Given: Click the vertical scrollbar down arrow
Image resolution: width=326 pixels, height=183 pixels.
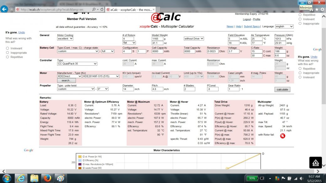Looking at the screenshot, I should pyautogui.click(x=324, y=165).
